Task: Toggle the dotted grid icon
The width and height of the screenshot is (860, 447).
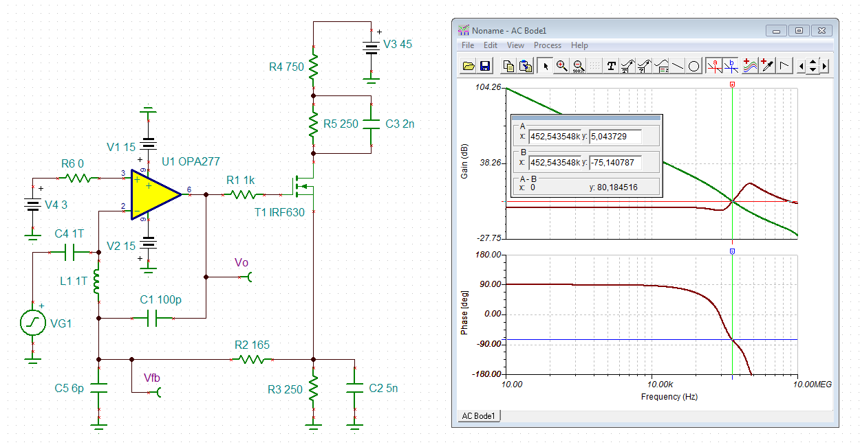Action: 594,66
